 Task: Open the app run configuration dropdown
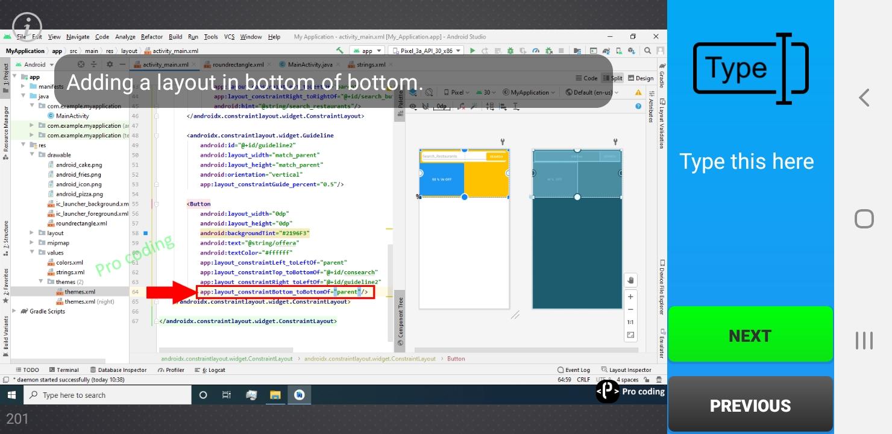[x=366, y=51]
